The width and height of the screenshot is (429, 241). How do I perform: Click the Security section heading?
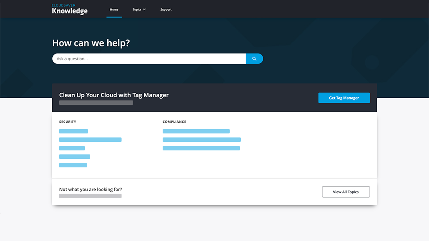[67, 122]
